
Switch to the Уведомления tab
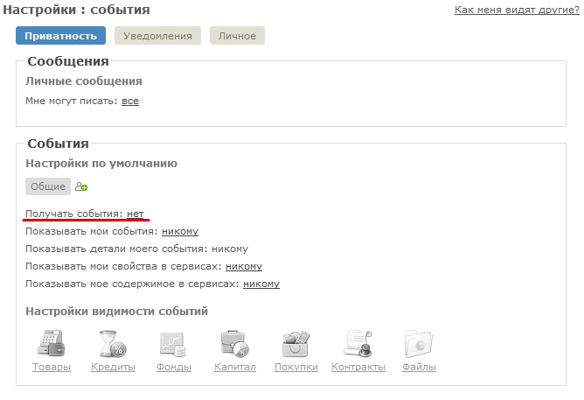coord(157,36)
